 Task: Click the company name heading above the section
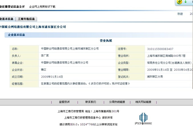coord(33,27)
